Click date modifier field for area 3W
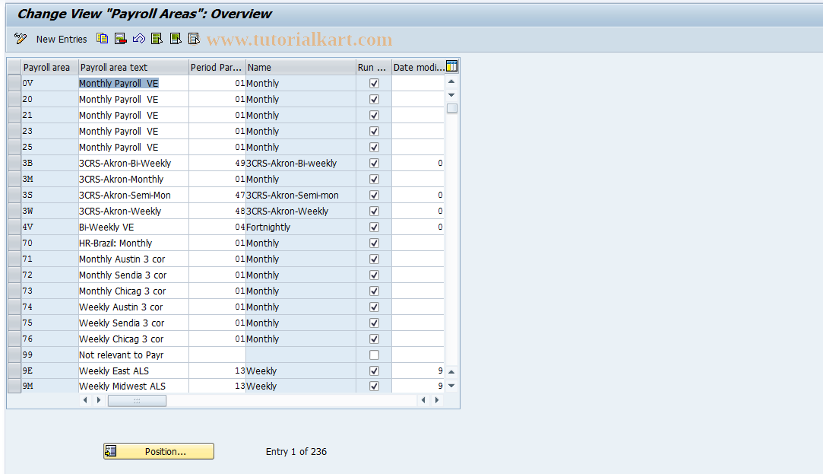 [418, 211]
